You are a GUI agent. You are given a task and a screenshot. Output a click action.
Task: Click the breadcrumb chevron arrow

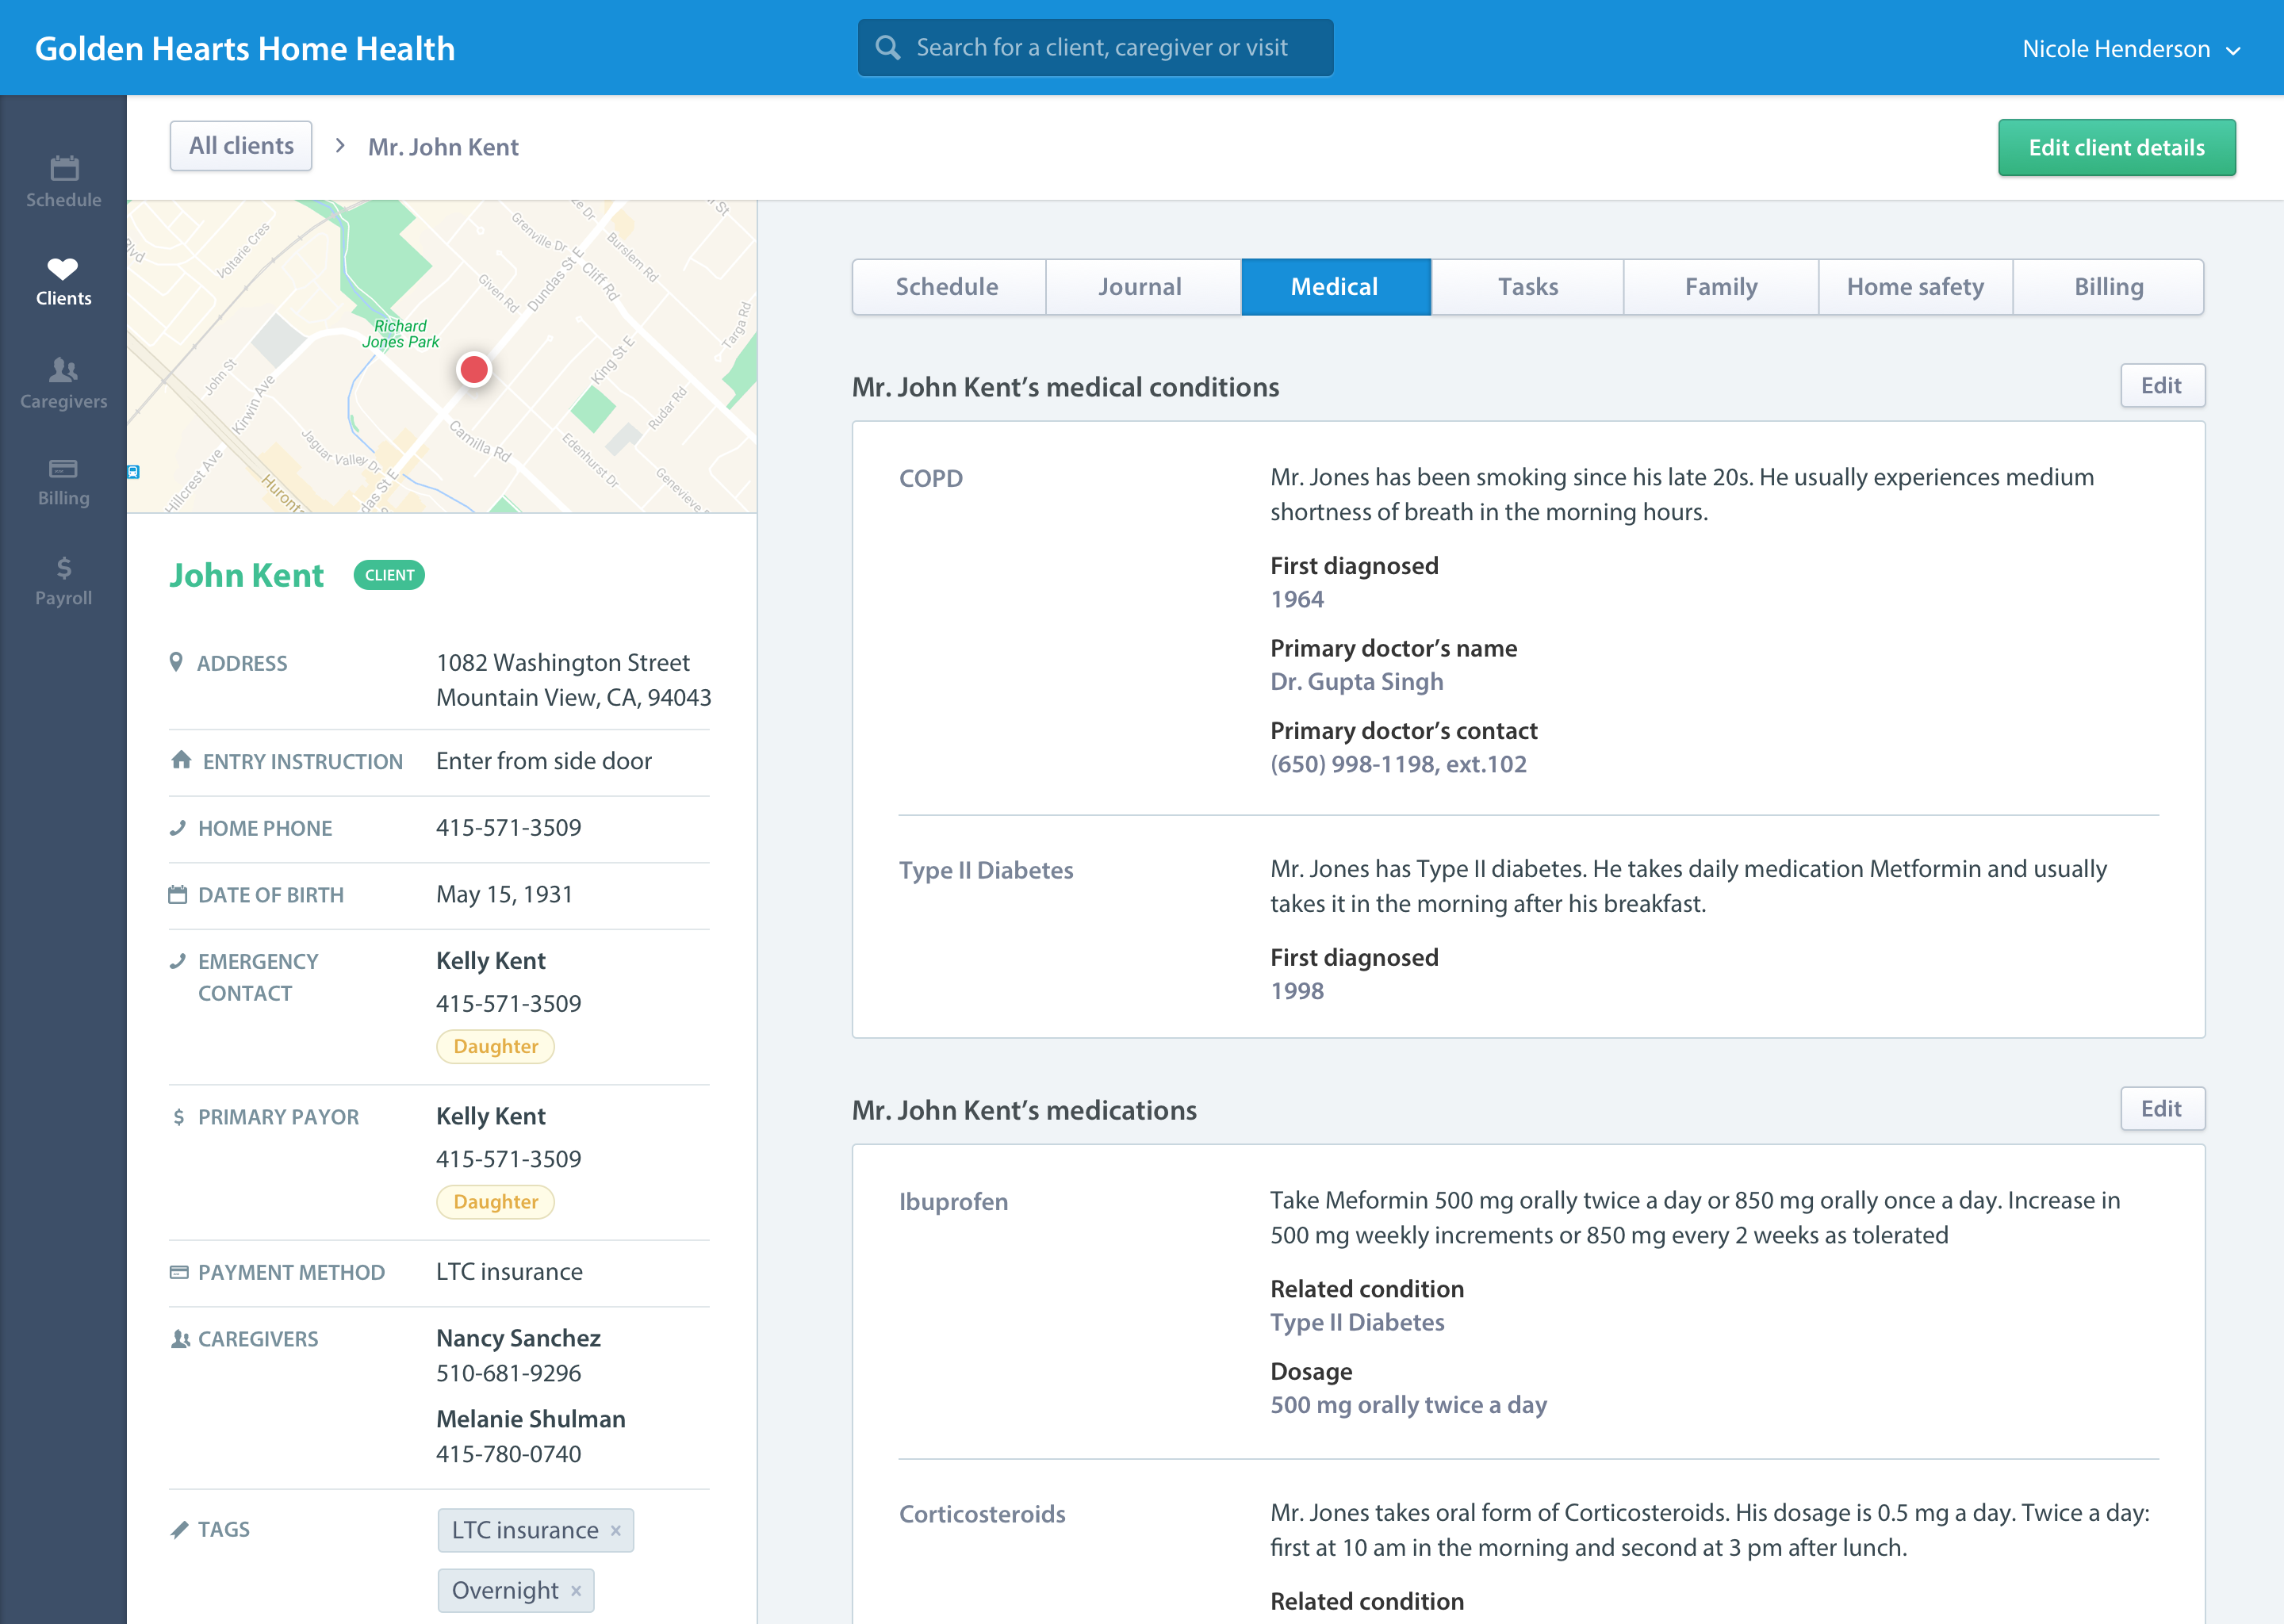[x=340, y=146]
